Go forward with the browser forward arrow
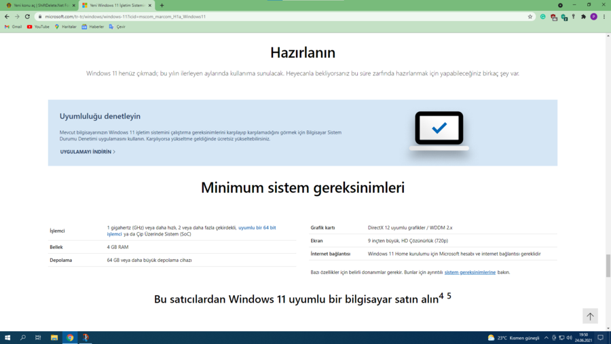 pos(17,17)
